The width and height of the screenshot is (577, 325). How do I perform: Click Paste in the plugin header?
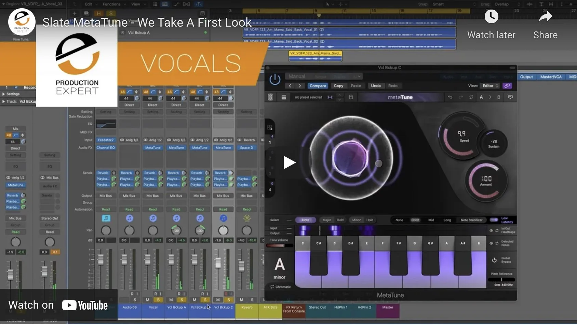click(x=355, y=86)
